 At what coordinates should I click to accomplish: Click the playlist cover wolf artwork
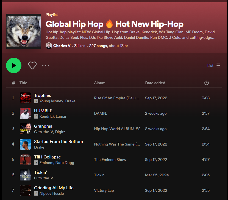(x=23, y=31)
